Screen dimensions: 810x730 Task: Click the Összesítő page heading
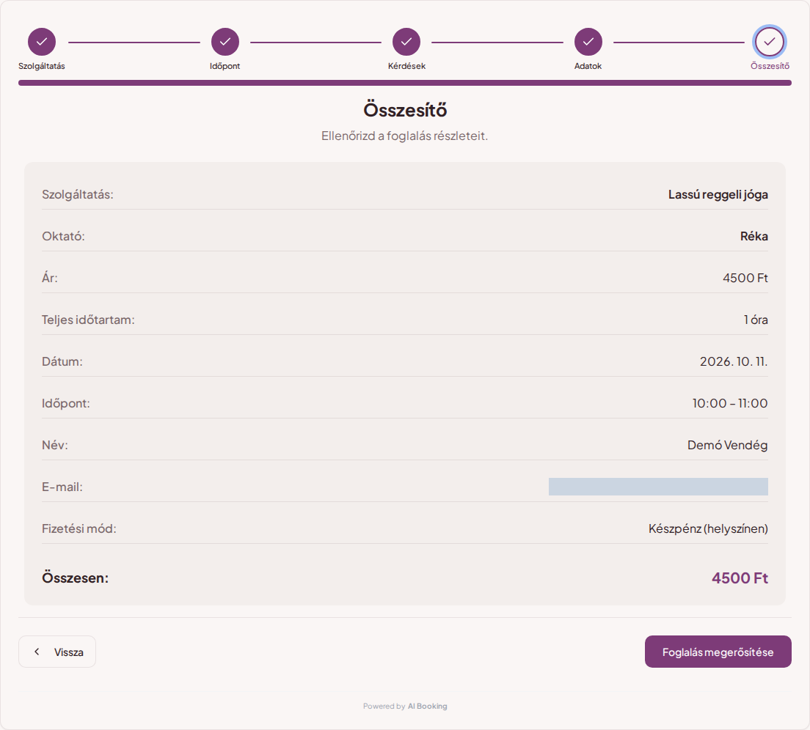pyautogui.click(x=405, y=110)
